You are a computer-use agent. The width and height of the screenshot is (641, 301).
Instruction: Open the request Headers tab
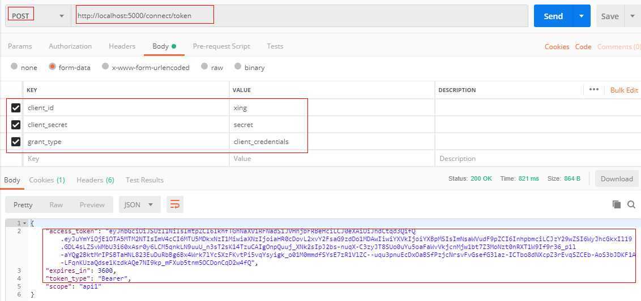point(122,46)
